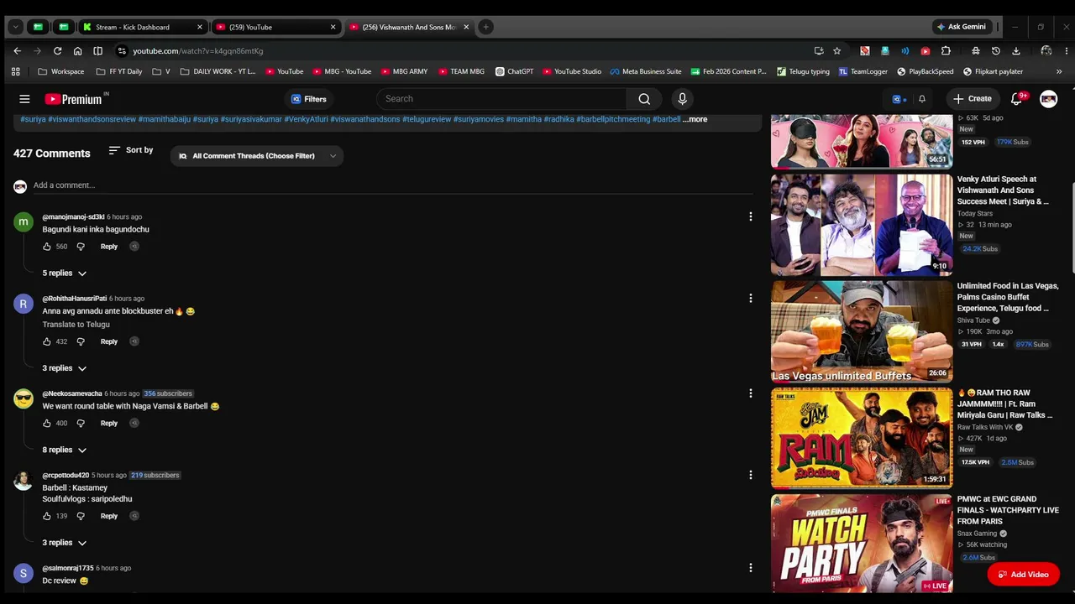Screen dimensions: 1075x604
Task: Reload the page in browser toolbar
Action: (x=57, y=51)
